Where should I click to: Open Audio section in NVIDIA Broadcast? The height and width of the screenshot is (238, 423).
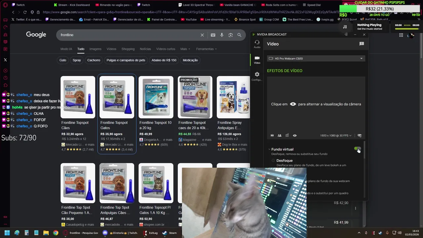pyautogui.click(x=257, y=44)
